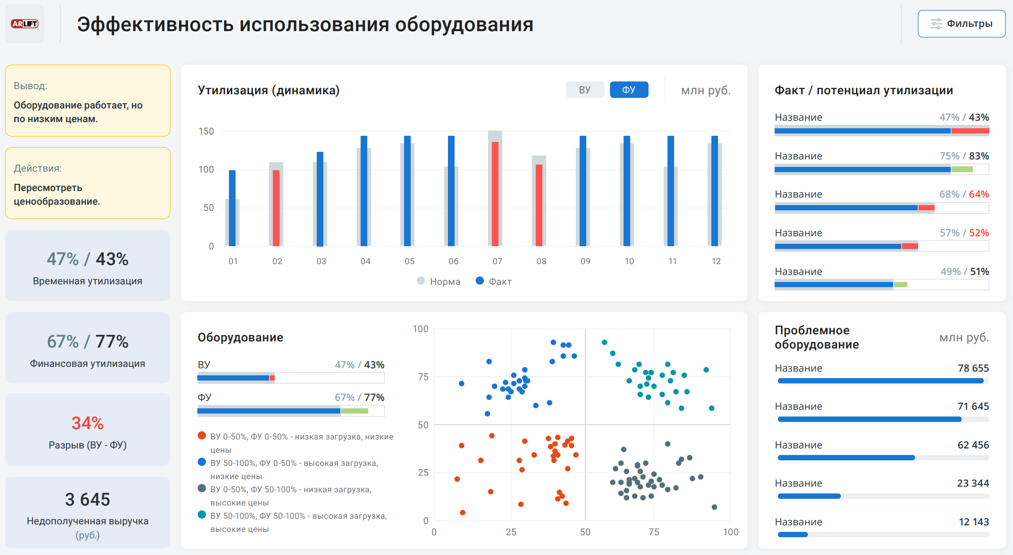Click the red legend dot for ВУ 0-50%, ФУ 0-50%
The height and width of the screenshot is (555, 1013).
(x=202, y=436)
